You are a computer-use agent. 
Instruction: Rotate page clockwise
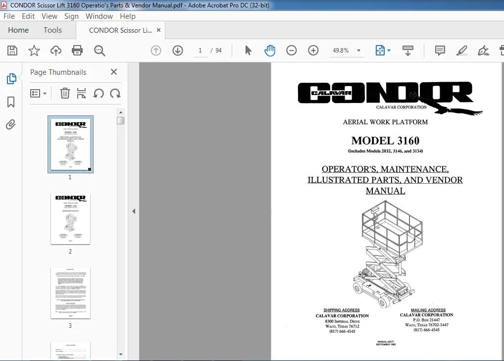[115, 94]
